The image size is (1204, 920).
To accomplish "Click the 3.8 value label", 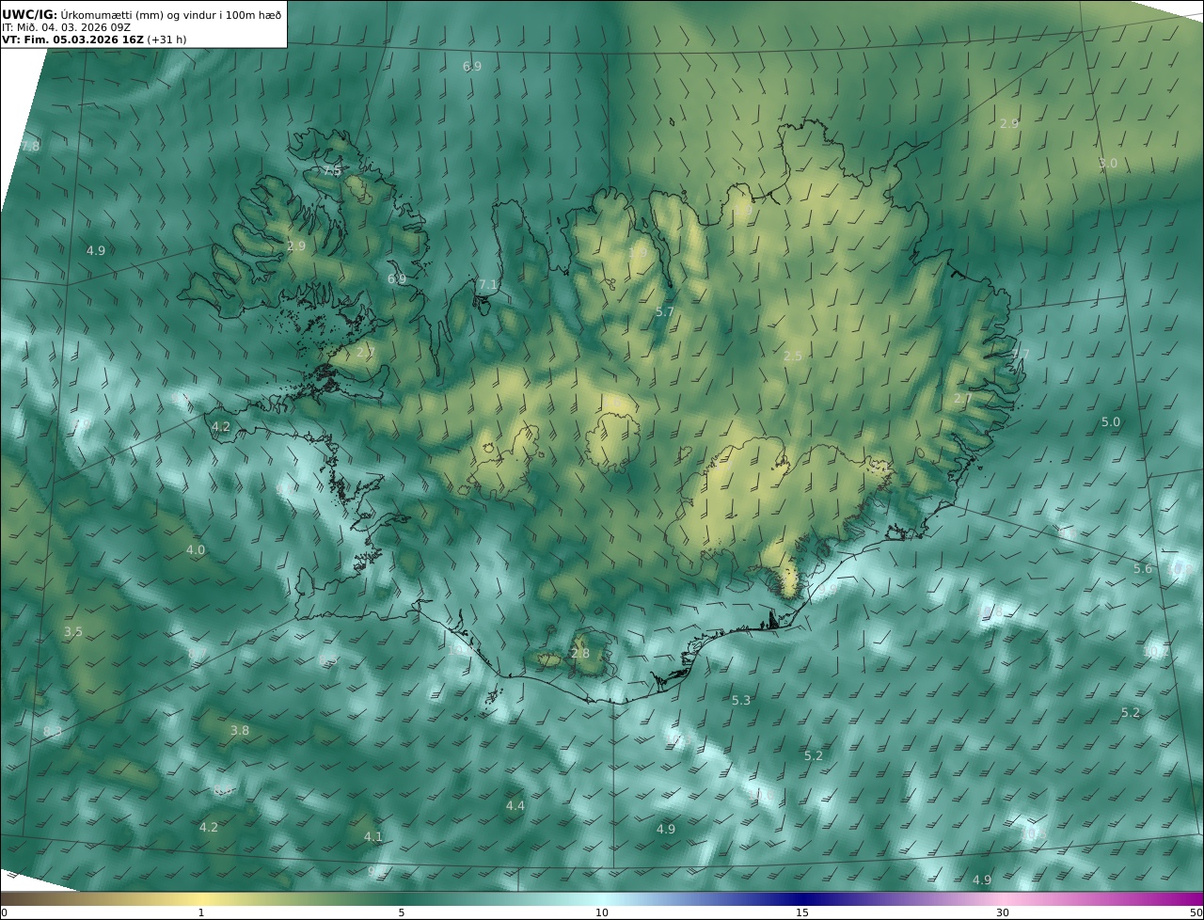I will [240, 731].
